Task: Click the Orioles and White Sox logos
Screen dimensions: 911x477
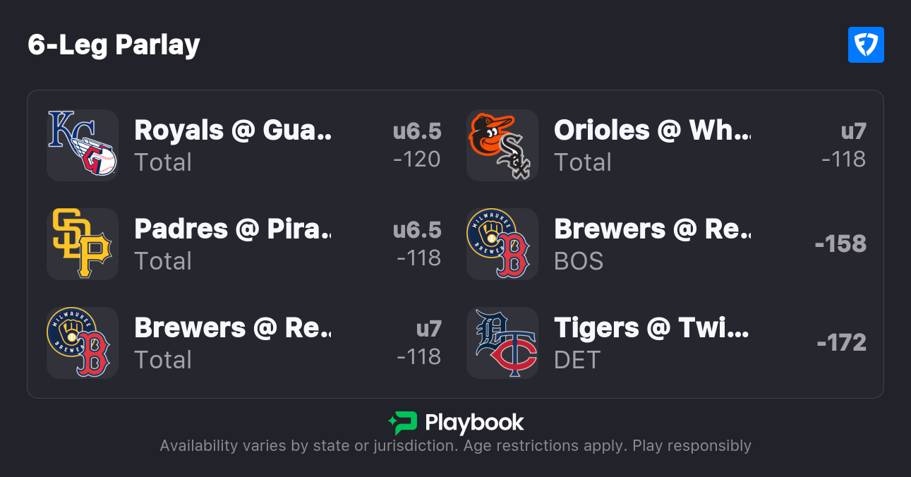Action: pyautogui.click(x=502, y=145)
